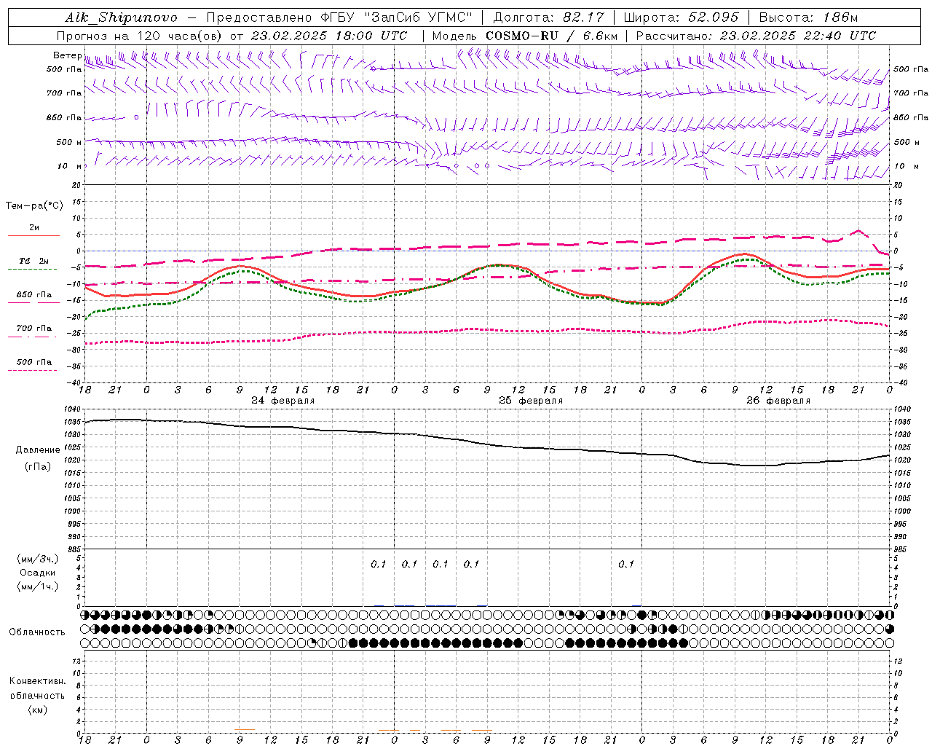Click the right 1020 pressure axis value
This screenshot has width=932, height=746.
[902, 460]
